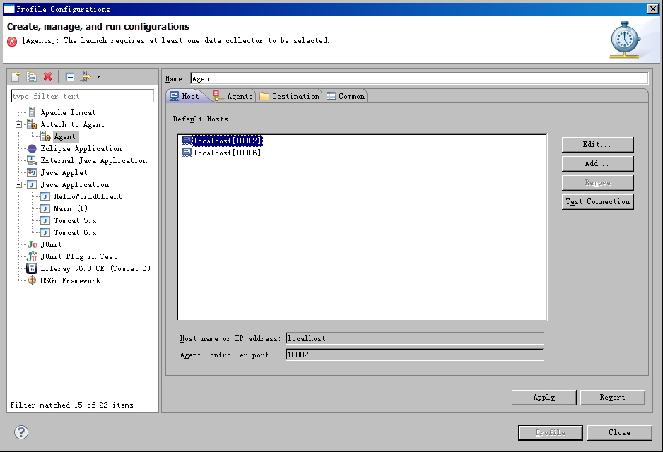Click the filter launch configurations icon
The height and width of the screenshot is (452, 663).
tap(86, 76)
